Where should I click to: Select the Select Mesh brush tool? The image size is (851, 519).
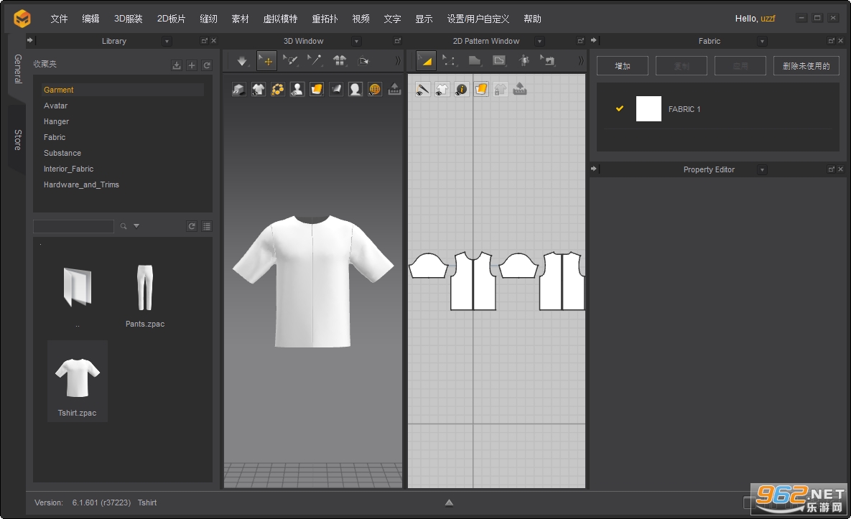291,61
